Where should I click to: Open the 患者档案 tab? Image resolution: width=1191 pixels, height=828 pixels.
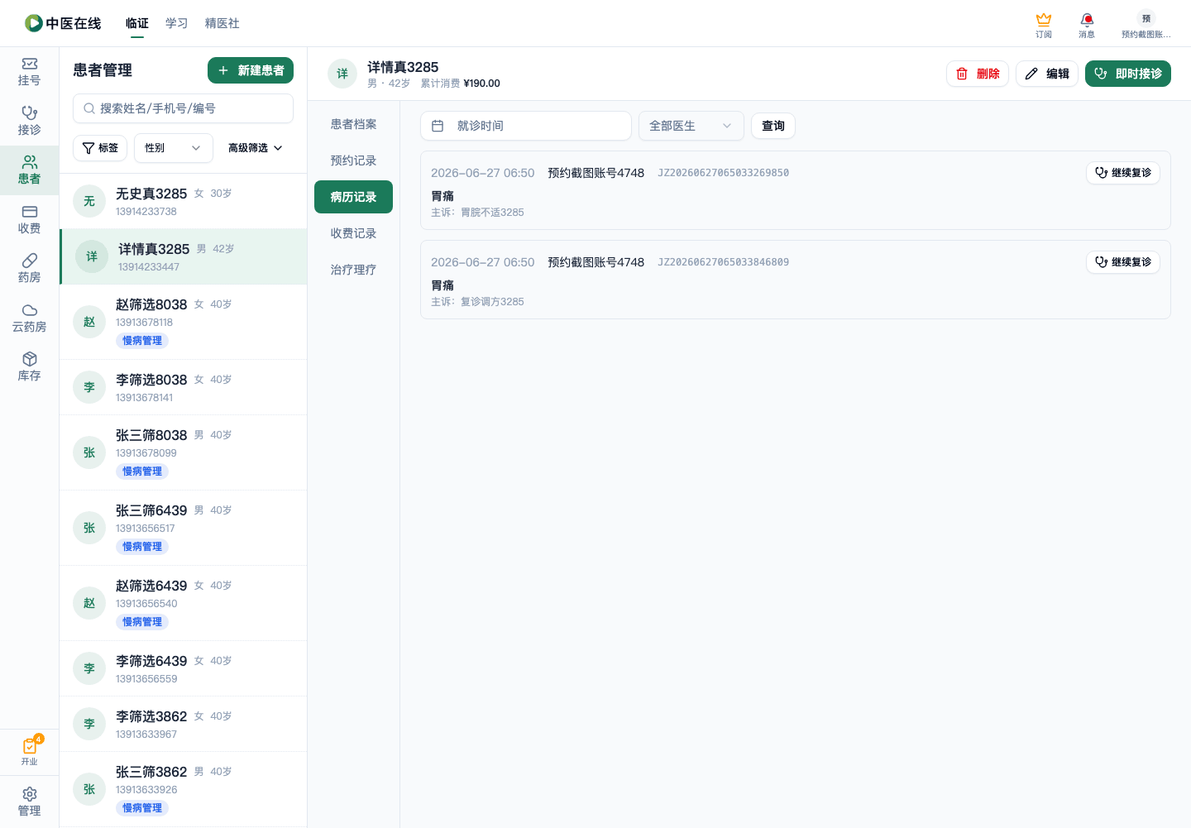click(x=353, y=124)
